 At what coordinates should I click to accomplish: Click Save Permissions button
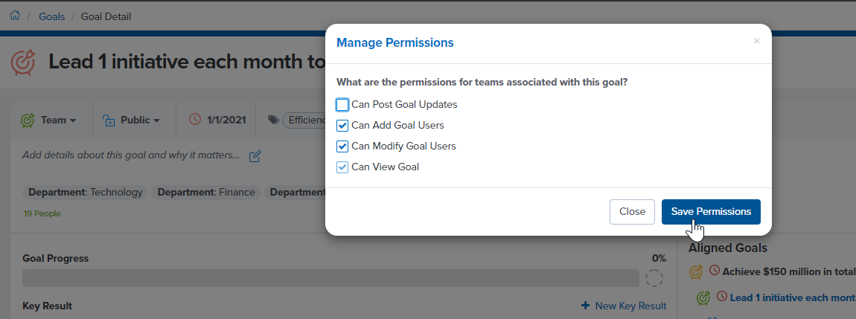coord(711,212)
